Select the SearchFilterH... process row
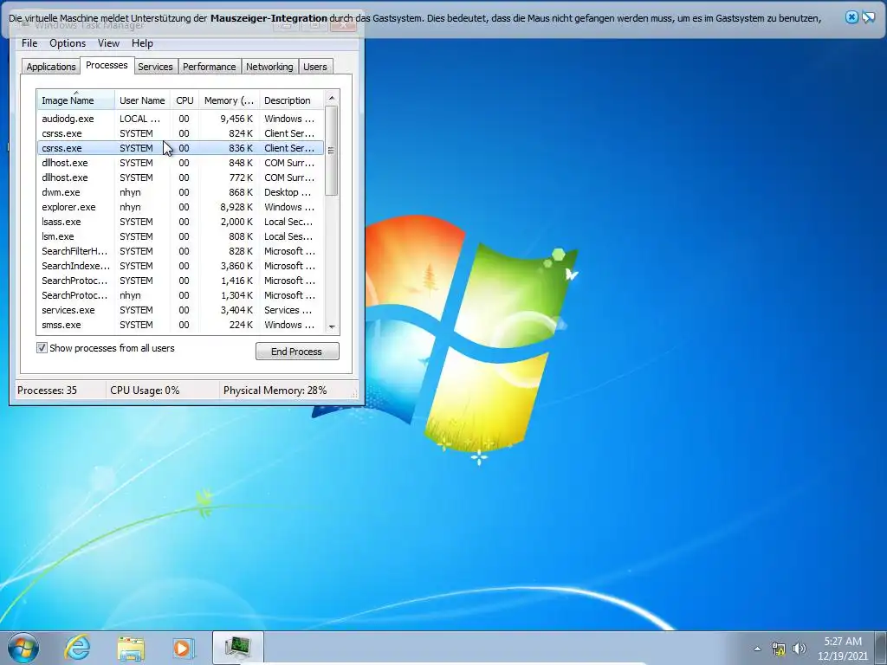 click(x=180, y=251)
